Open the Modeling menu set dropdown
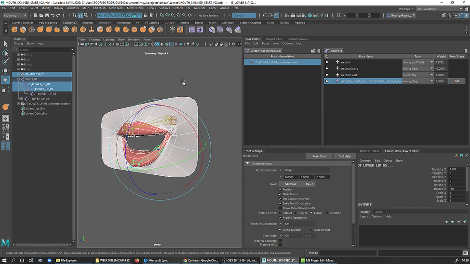 pyautogui.click(x=15, y=15)
